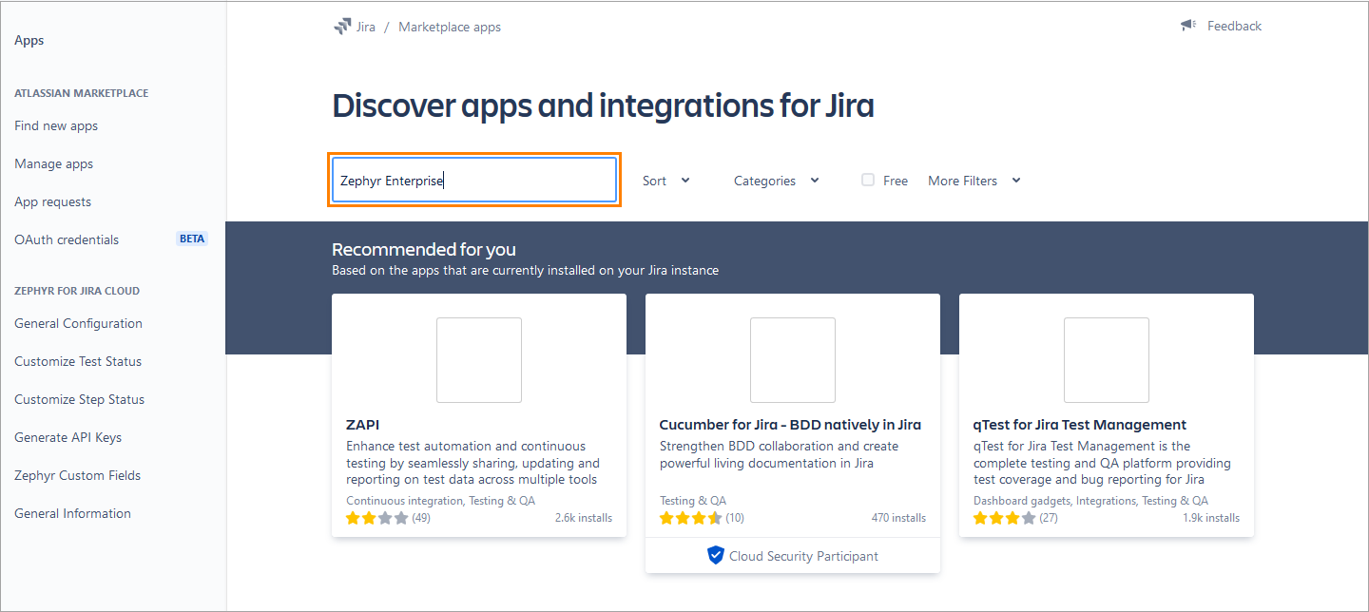Click the BETA badge beside OAuth credentials
This screenshot has width=1369, height=612.
click(192, 239)
